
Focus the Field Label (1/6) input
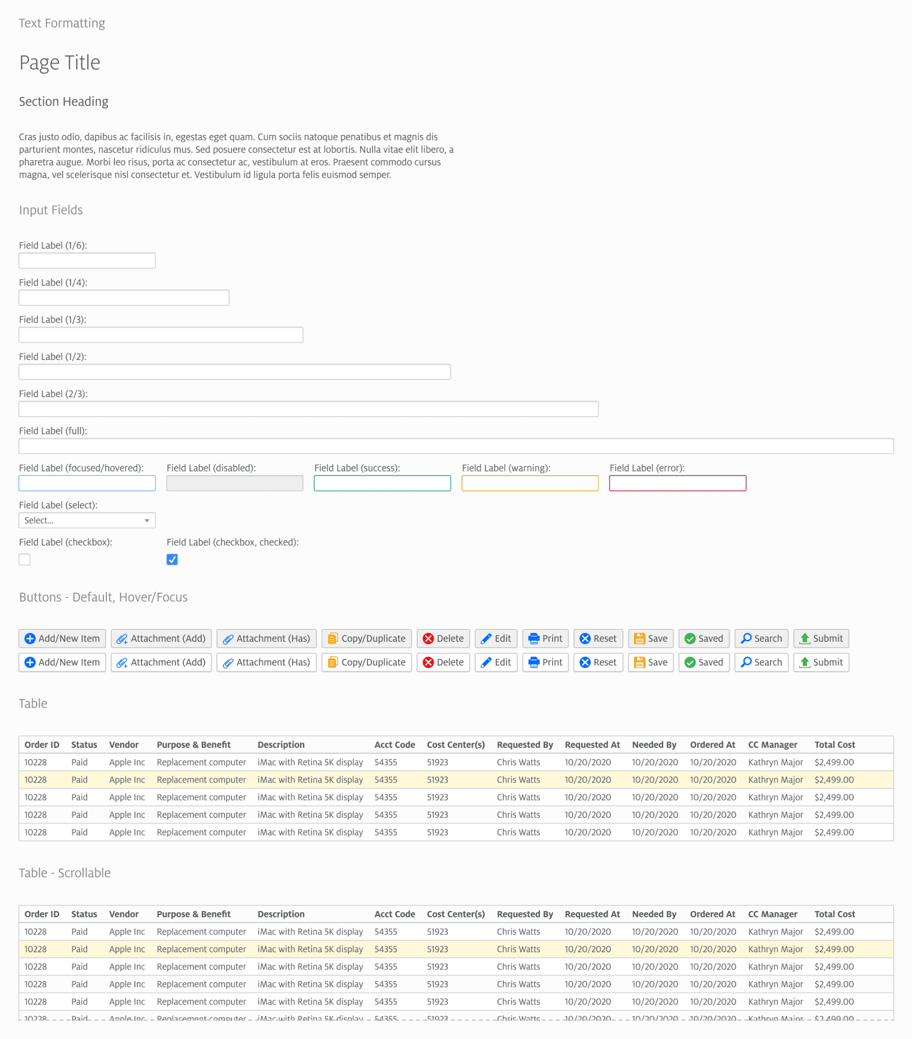pos(87,261)
